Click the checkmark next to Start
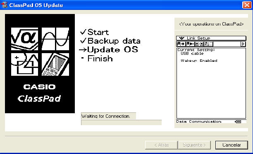Viewport: 253px width, 154px height. (83, 32)
